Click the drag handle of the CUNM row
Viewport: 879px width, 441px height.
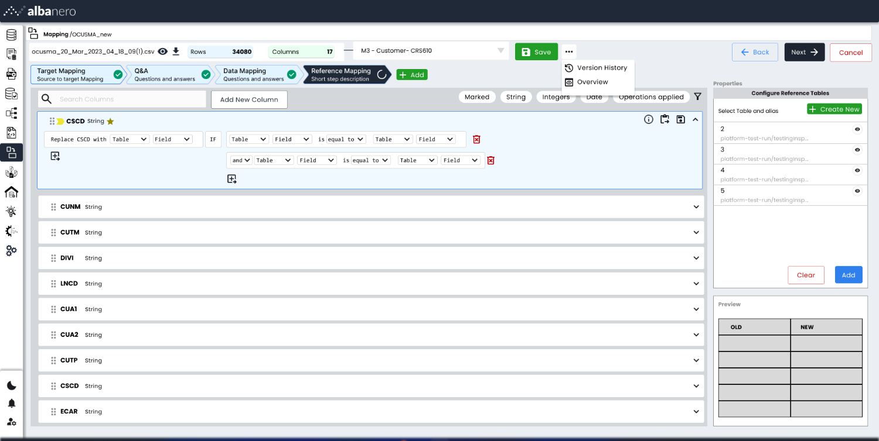[53, 207]
